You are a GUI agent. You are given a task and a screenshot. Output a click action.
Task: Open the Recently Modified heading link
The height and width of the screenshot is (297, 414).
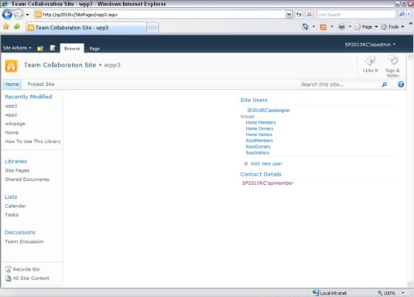(29, 97)
